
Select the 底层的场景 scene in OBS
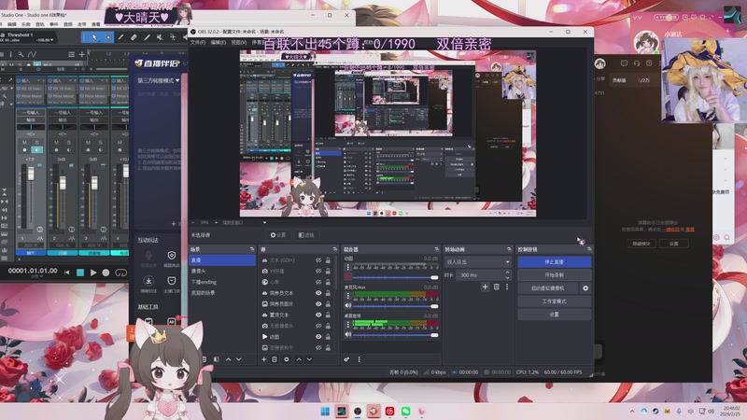(x=222, y=293)
